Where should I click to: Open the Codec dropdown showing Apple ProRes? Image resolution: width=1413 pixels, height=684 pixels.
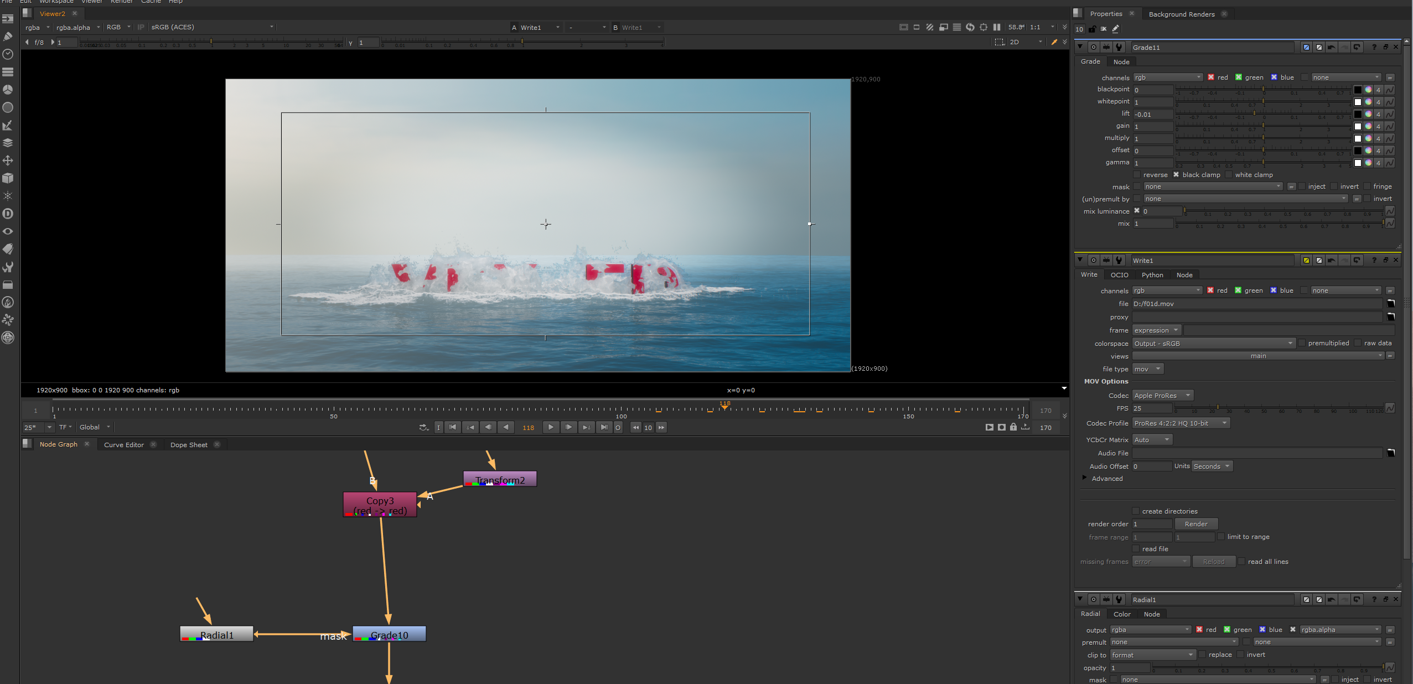click(1161, 395)
